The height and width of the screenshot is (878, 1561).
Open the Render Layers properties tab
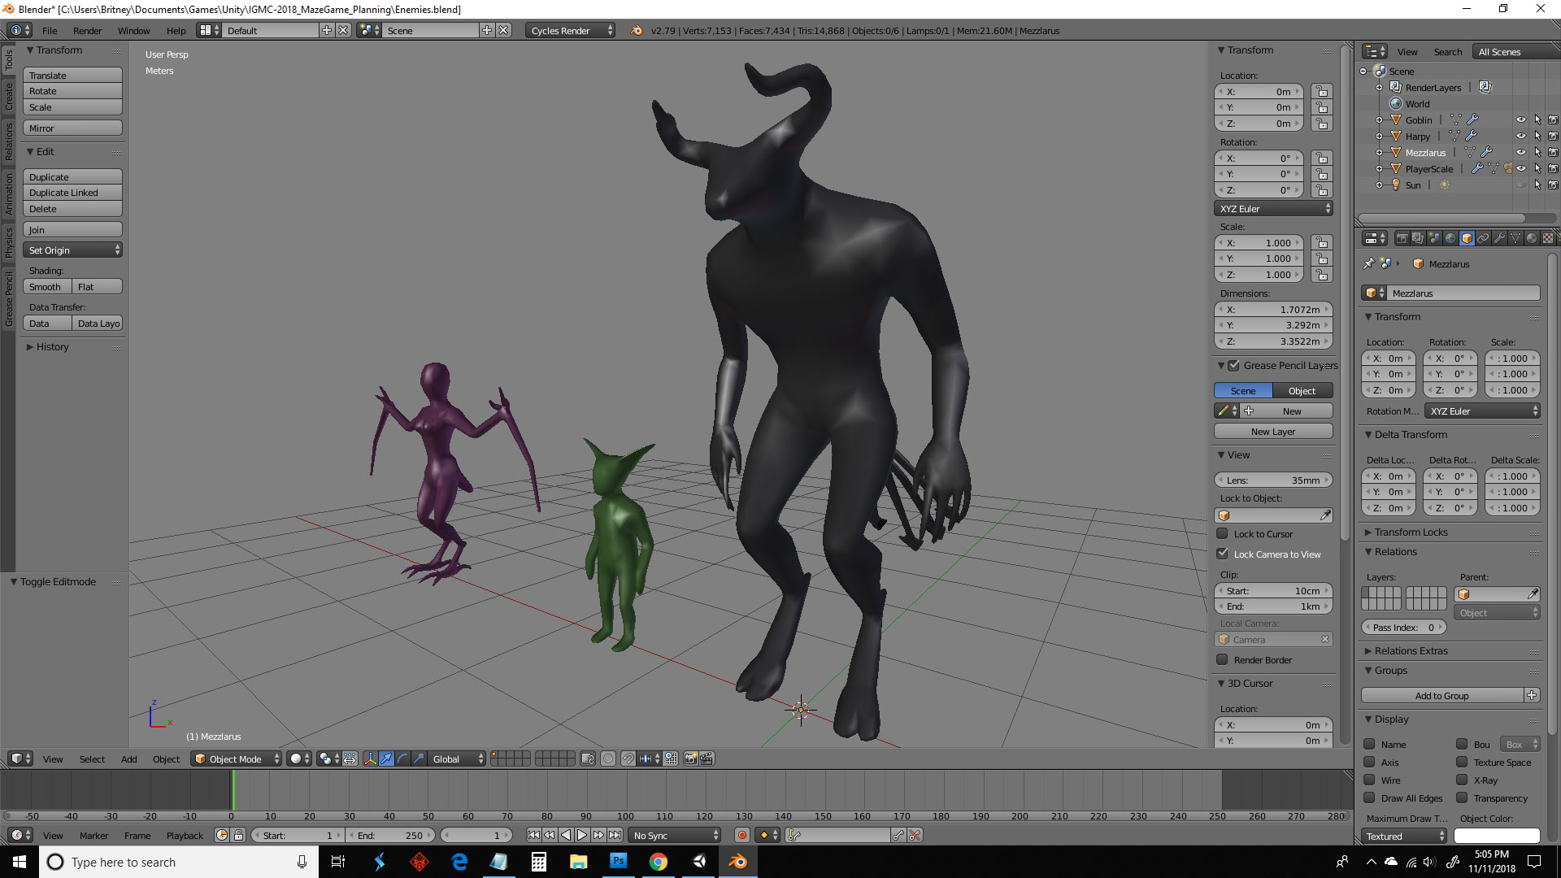1418,238
